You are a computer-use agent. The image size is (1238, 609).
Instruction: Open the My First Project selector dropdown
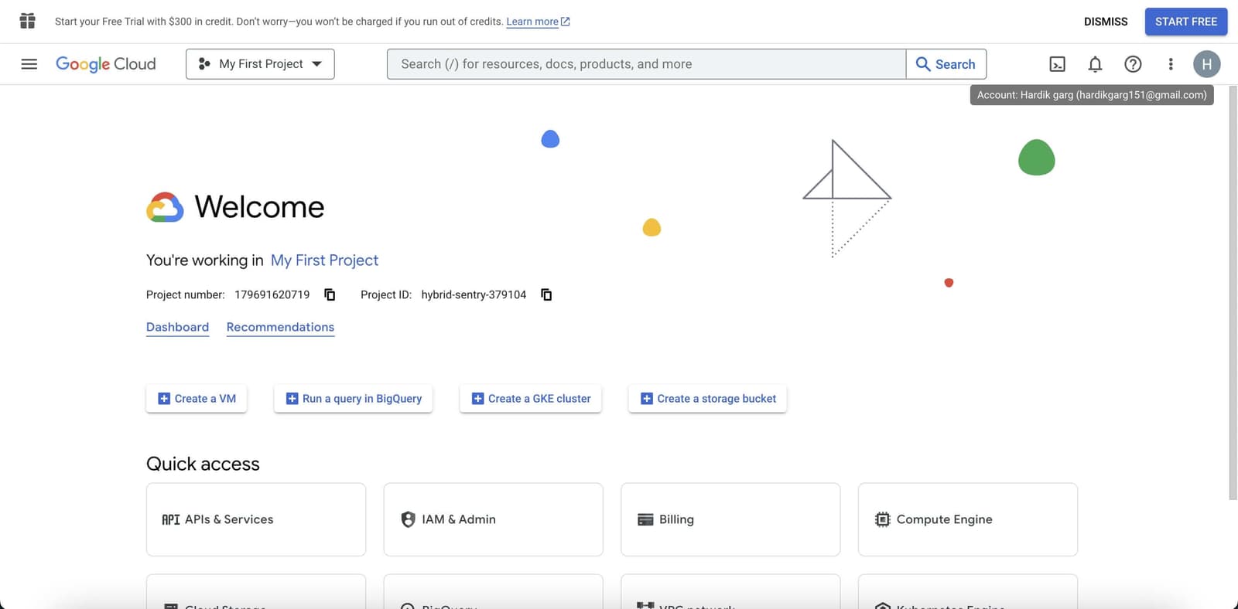coord(260,64)
